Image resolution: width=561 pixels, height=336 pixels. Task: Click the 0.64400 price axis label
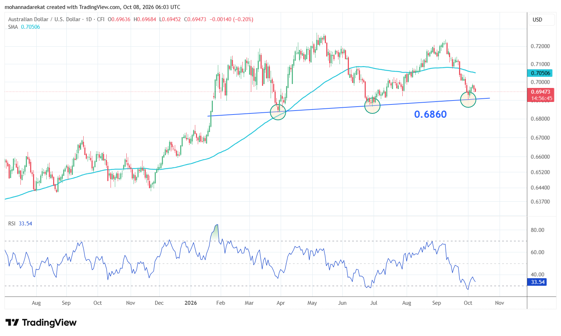(540, 188)
